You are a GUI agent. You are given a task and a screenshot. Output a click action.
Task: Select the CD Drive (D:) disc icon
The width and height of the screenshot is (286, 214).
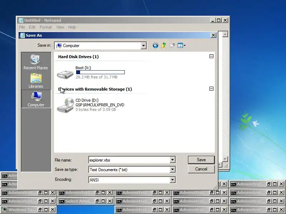pyautogui.click(x=65, y=105)
